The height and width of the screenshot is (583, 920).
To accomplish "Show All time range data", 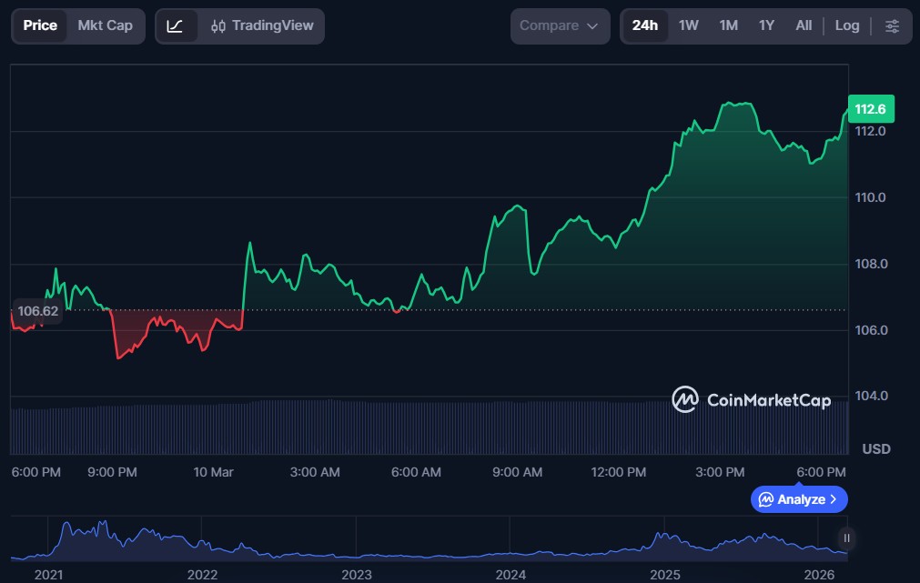I will pos(804,25).
